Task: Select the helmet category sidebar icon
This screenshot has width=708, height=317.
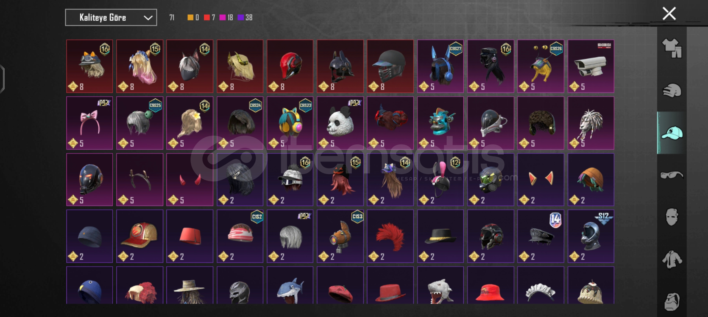Action: 672,90
